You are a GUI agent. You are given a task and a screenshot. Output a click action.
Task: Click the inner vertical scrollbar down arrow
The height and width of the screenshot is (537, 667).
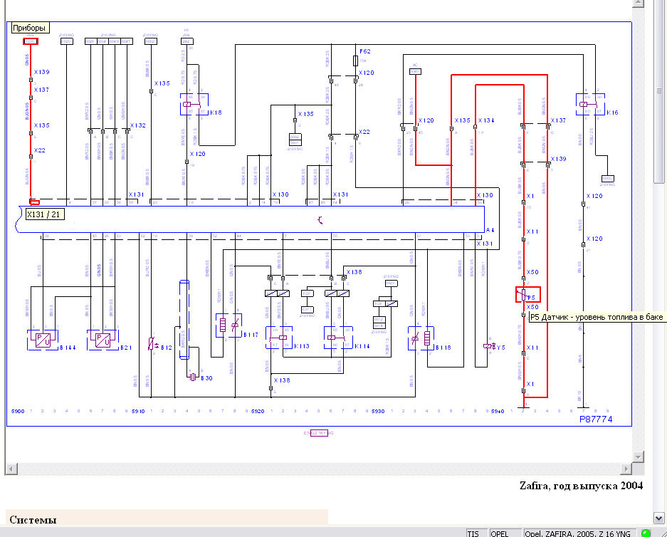[638, 457]
